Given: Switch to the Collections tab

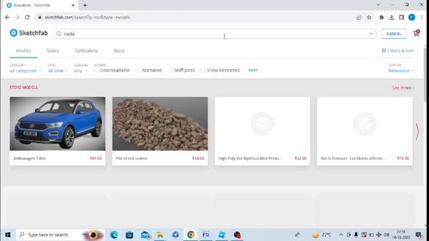Looking at the screenshot, I should coord(86,51).
